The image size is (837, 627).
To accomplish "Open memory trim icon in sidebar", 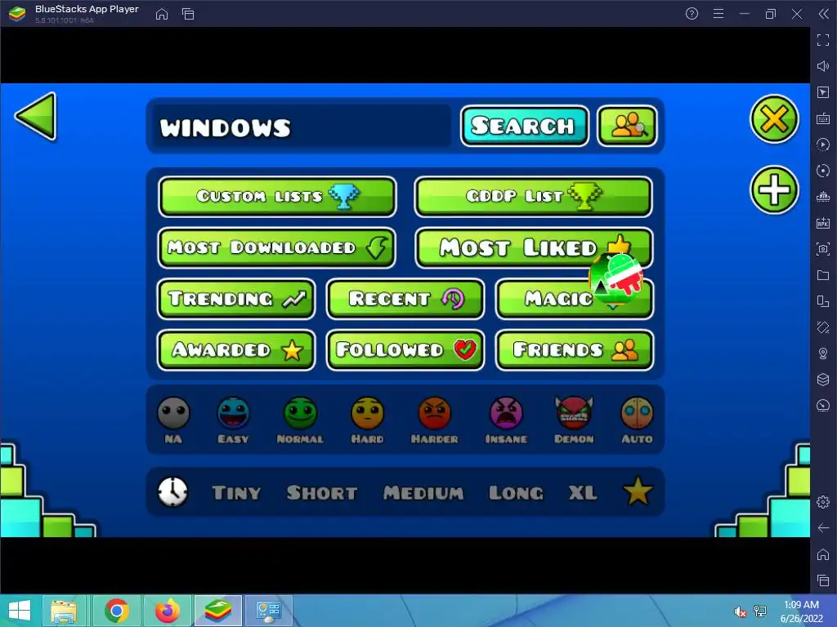I will point(823,197).
